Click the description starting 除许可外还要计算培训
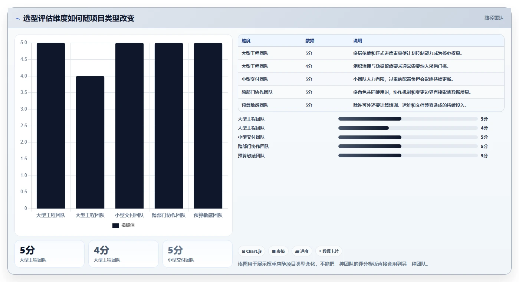 click(410, 105)
